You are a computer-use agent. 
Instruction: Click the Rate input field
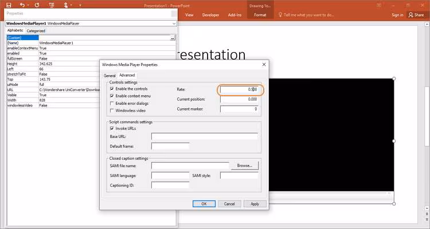[239, 89]
